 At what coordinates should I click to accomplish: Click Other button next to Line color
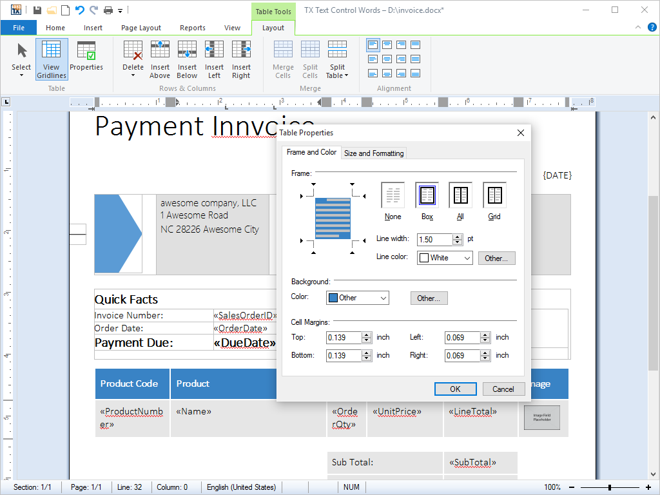click(496, 258)
